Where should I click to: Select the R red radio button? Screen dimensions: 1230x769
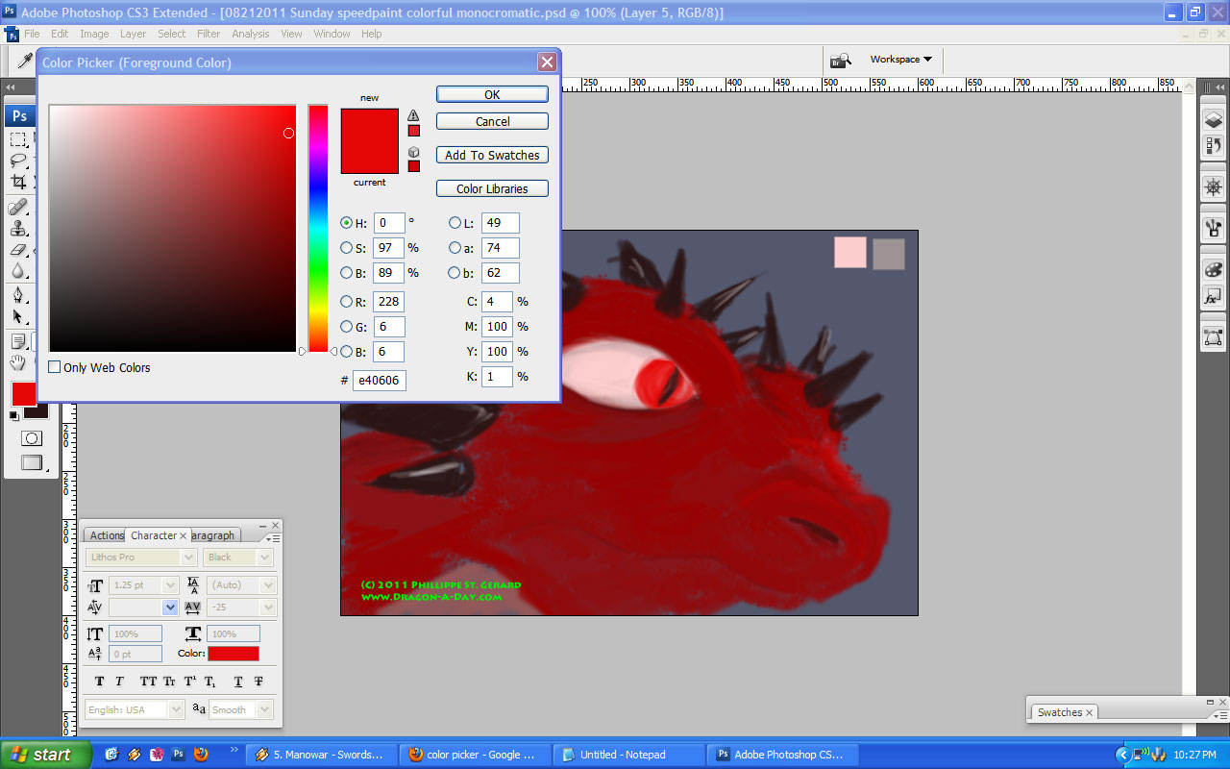pyautogui.click(x=347, y=302)
